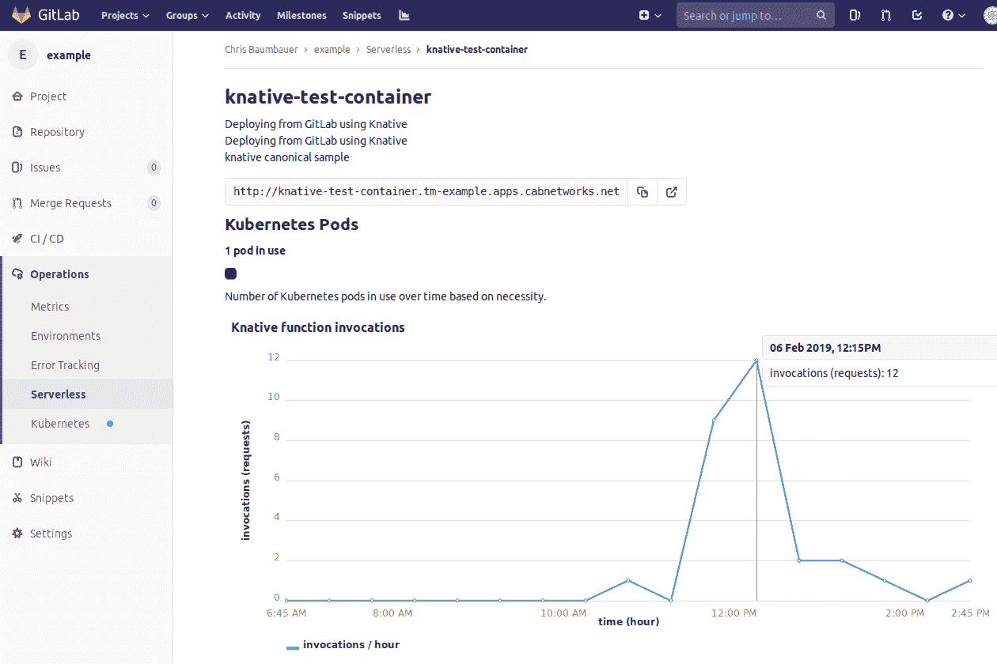
Task: Select Error Tracking in Operations submenu
Action: coord(65,365)
